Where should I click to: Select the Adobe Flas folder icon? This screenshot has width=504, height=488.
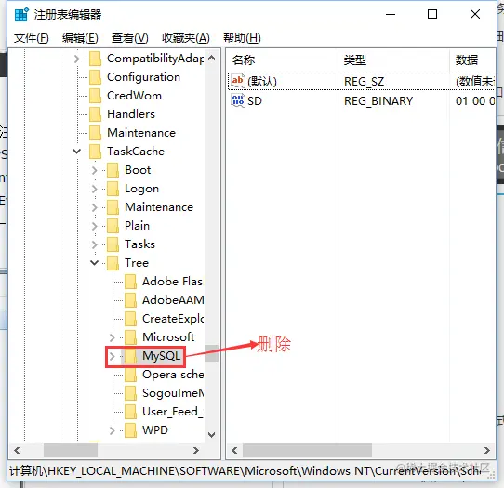pyautogui.click(x=131, y=282)
